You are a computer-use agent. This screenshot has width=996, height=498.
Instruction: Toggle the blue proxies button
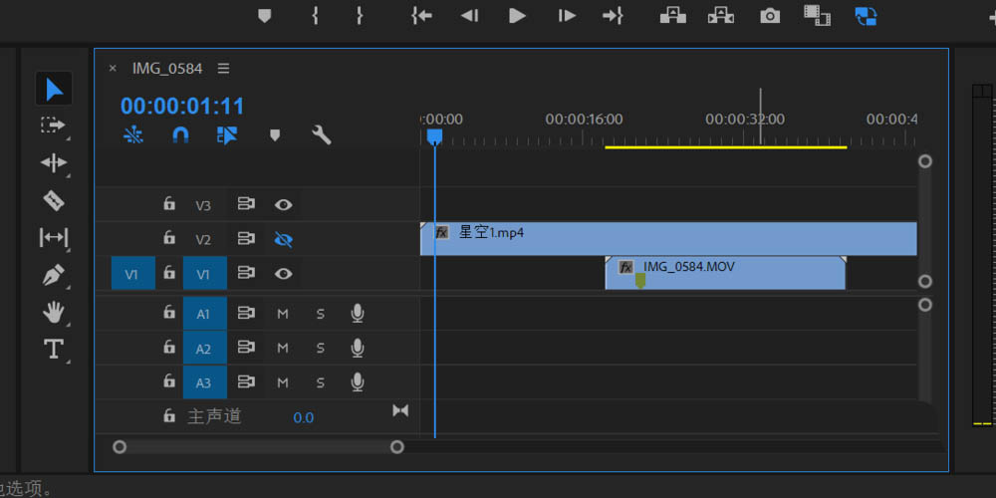[866, 16]
